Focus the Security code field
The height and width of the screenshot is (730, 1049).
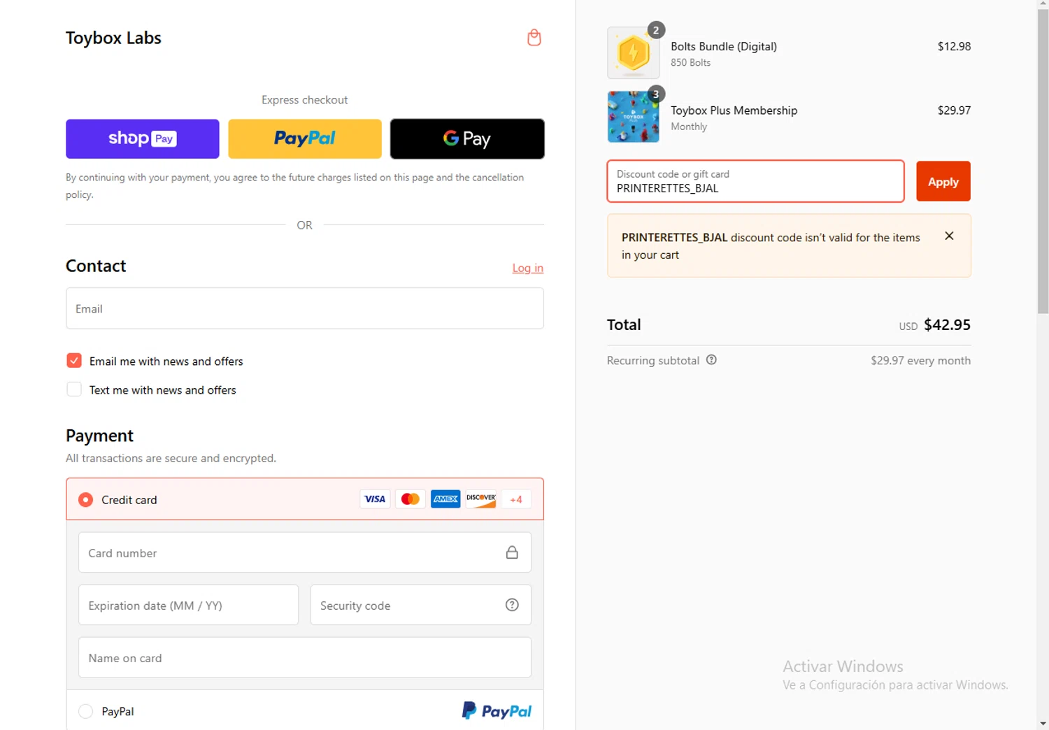point(421,605)
